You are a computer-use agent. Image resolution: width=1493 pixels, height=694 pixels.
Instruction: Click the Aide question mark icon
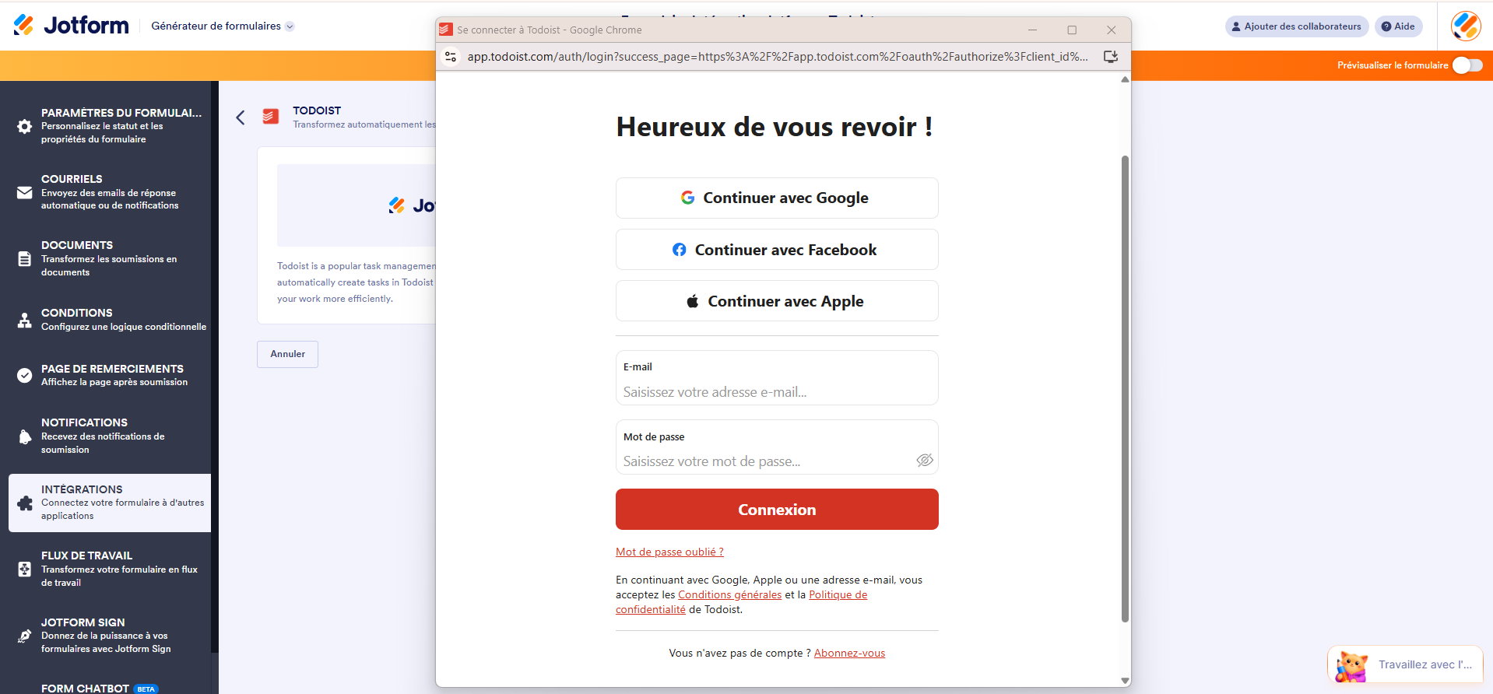pos(1386,26)
